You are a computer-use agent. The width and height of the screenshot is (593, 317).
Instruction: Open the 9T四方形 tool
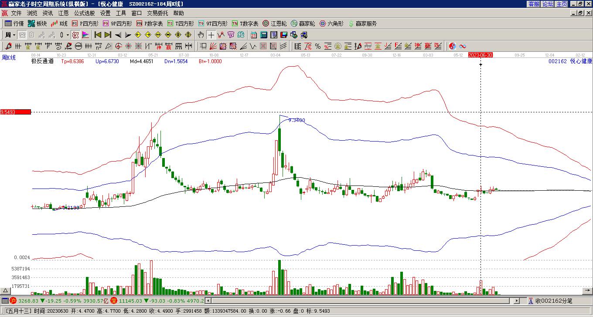[x=213, y=24]
